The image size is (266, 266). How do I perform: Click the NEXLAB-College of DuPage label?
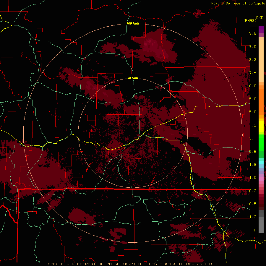pos(236,3)
